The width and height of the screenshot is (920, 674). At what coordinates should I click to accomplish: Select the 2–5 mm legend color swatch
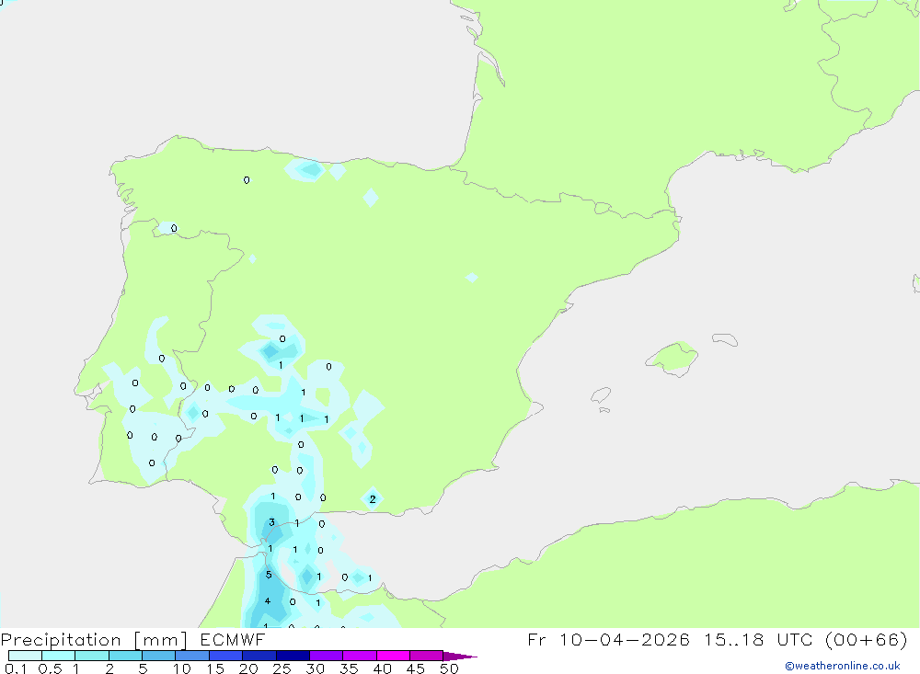click(125, 656)
